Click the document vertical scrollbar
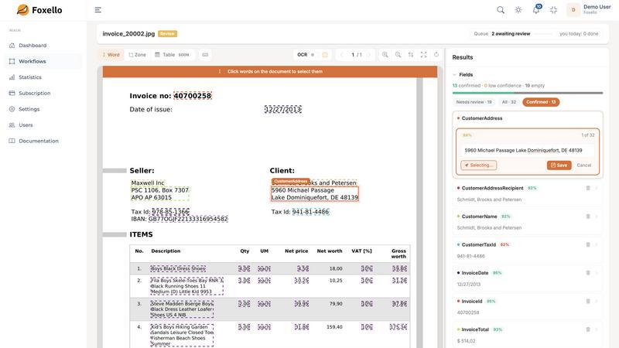The width and height of the screenshot is (619, 348). (419, 213)
